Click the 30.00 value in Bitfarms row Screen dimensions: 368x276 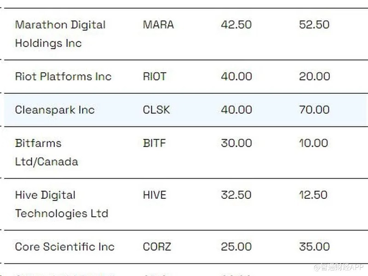click(236, 143)
